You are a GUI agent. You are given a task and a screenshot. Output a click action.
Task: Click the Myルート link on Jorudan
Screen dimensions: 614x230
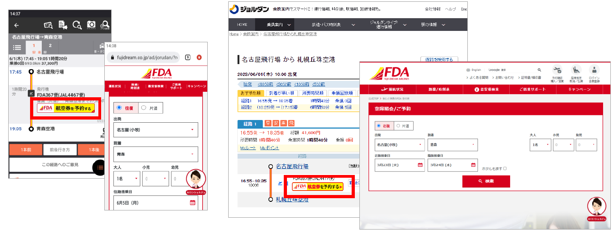pos(249,148)
